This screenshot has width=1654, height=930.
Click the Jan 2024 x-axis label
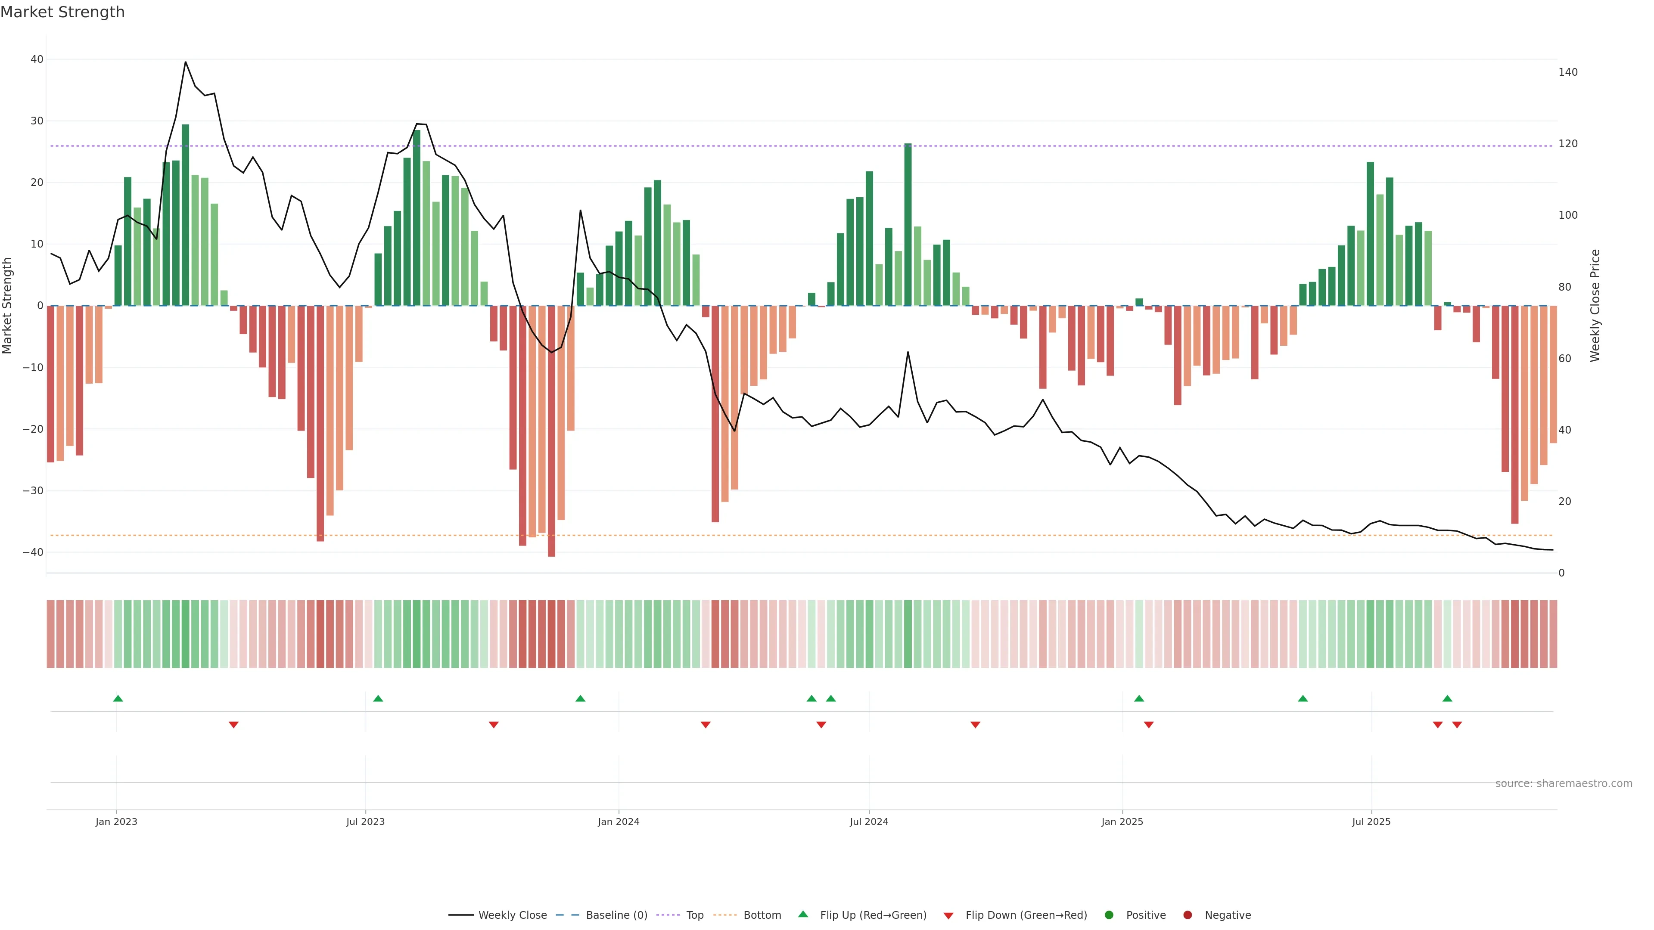coord(619,822)
